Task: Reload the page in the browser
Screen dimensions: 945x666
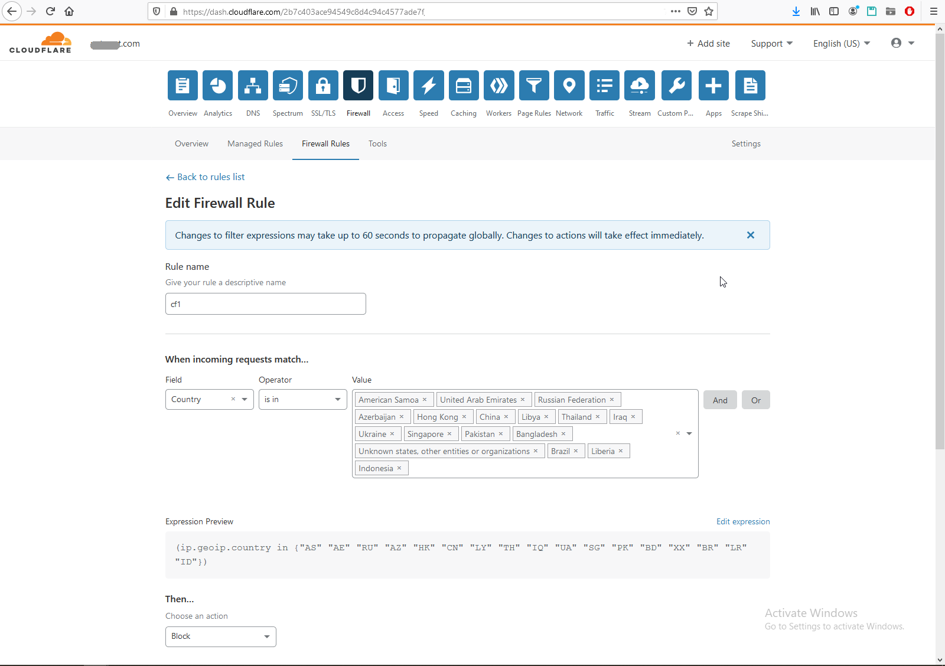Action: (50, 11)
